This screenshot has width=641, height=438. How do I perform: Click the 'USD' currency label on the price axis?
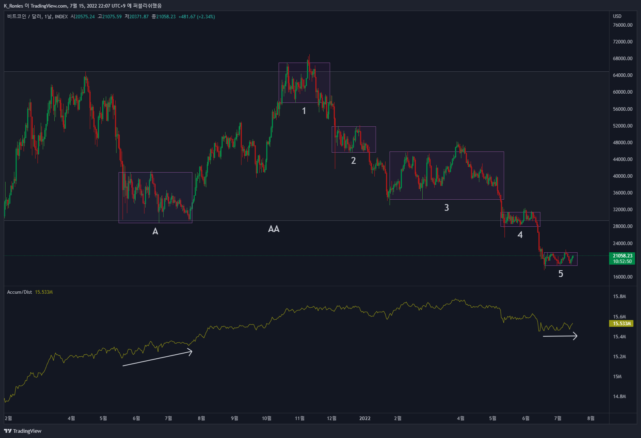click(x=617, y=16)
